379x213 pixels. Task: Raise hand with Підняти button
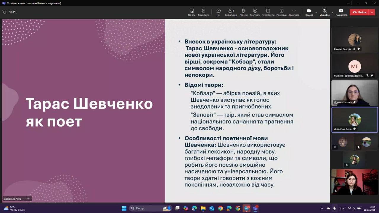tap(243, 12)
